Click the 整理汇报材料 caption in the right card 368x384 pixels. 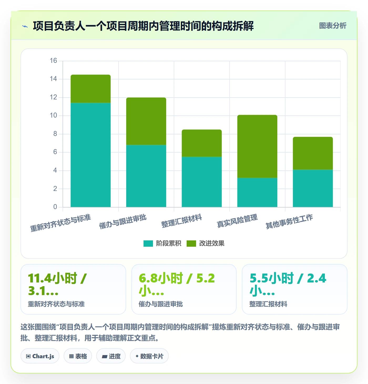tap(268, 304)
